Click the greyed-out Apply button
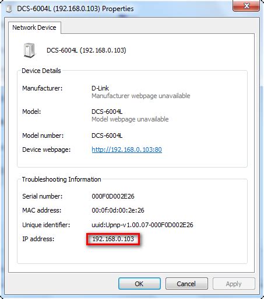Image resolution: width=264 pixels, height=299 pixels. tap(234, 284)
